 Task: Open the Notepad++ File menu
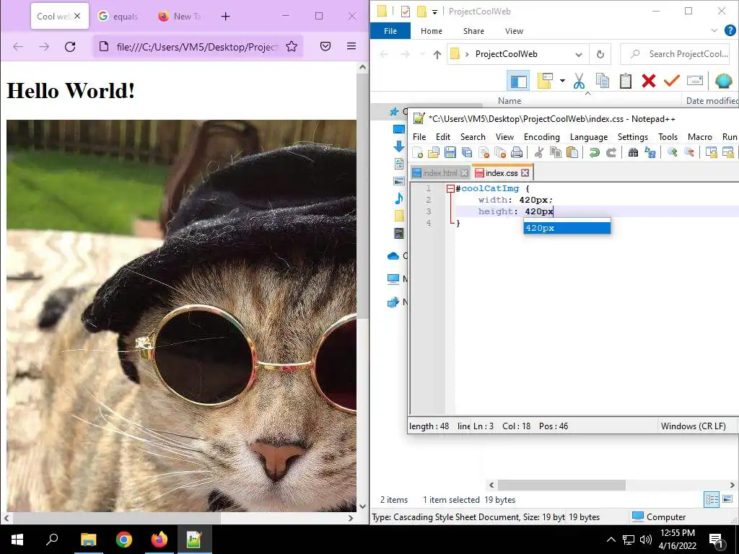point(419,136)
